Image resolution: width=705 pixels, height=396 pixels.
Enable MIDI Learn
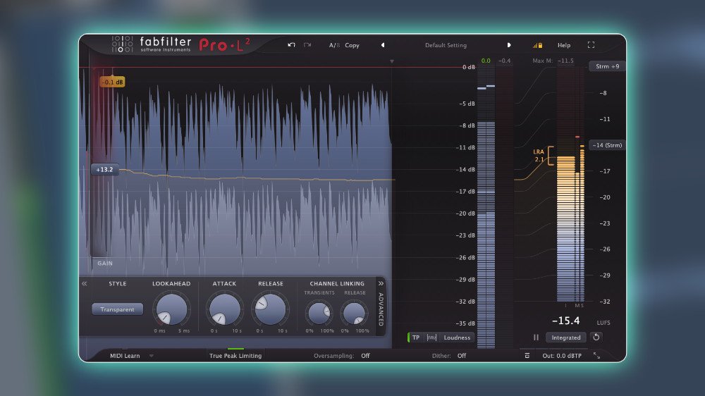[x=125, y=356]
